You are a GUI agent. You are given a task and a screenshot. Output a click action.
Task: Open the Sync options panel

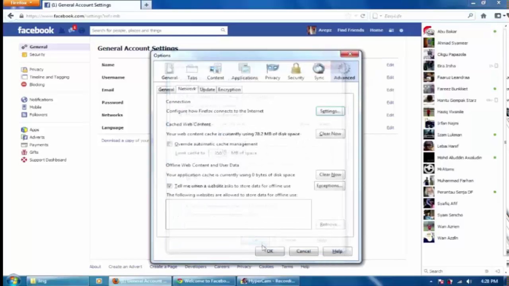pos(319,72)
